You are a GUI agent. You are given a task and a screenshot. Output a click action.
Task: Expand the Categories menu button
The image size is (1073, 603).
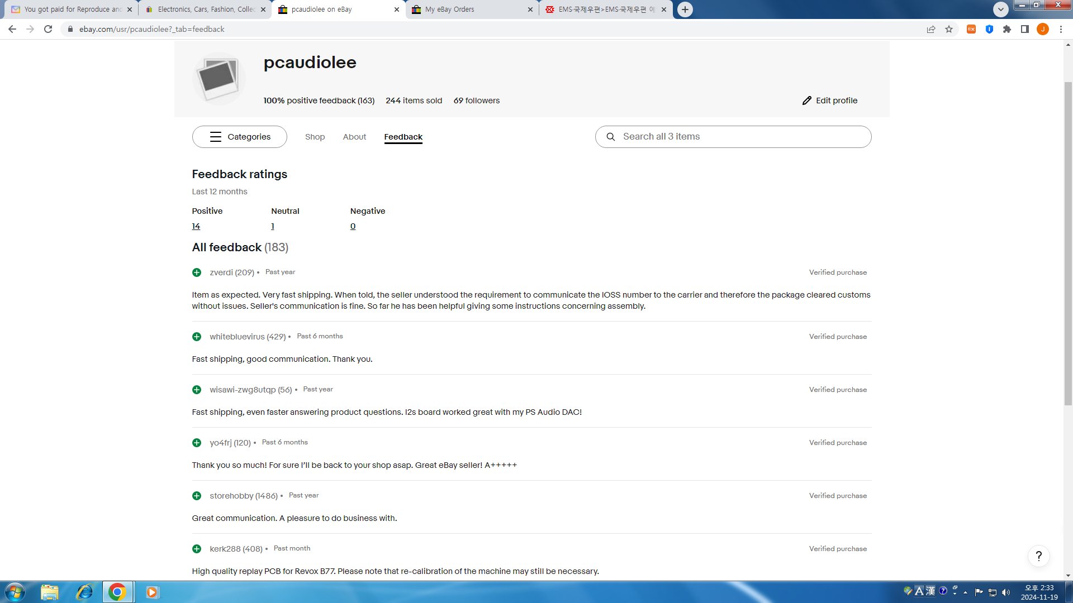[x=240, y=137]
